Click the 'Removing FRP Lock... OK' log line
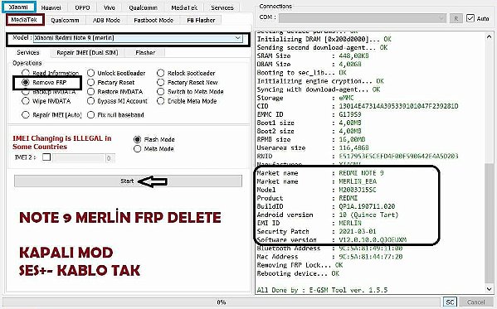This screenshot has width=497, height=309. (x=300, y=265)
